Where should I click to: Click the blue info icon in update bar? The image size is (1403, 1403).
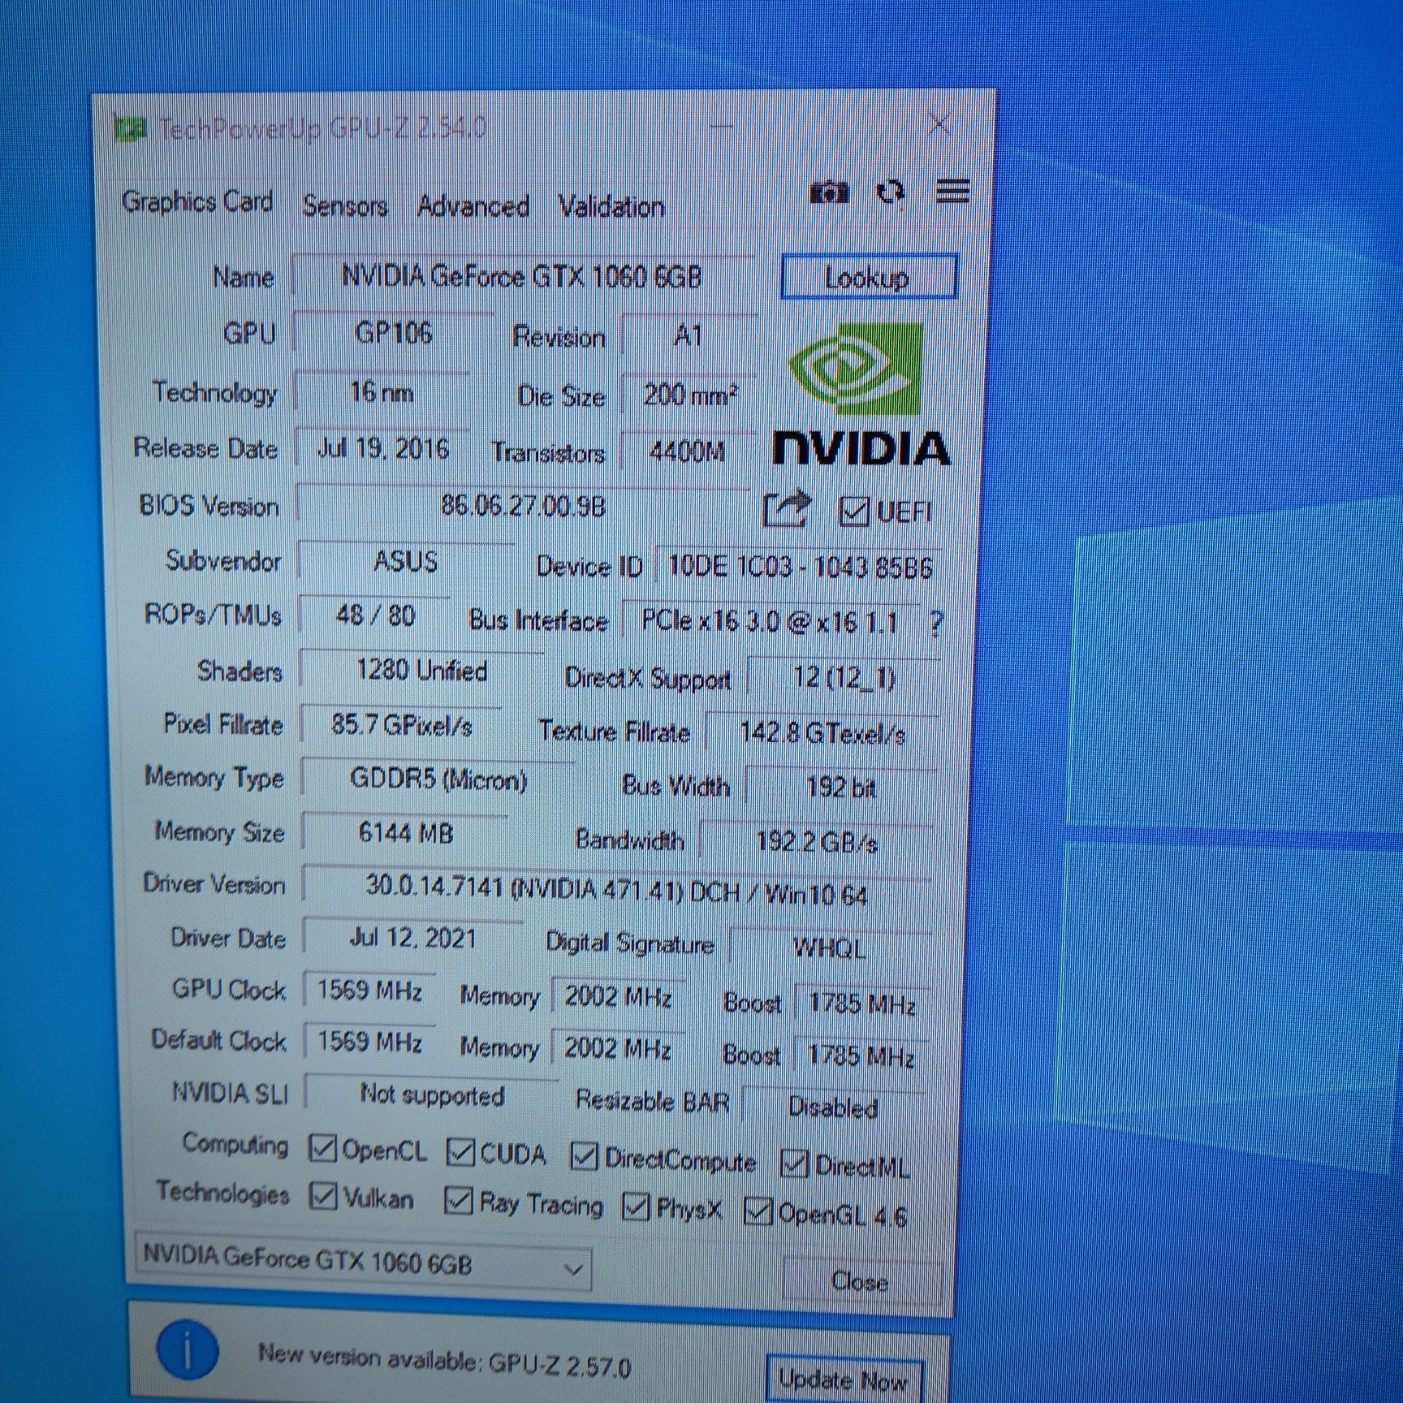[x=188, y=1349]
